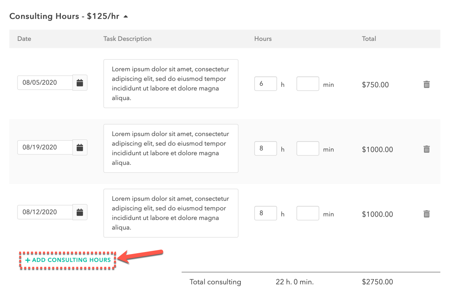Select hours field showing 6
Viewport: 454px width, 300px height.
(266, 84)
